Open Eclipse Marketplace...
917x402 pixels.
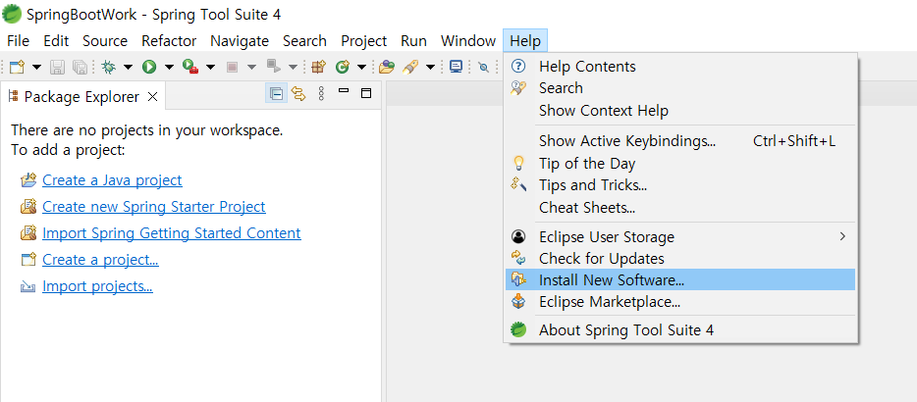pos(680,302)
